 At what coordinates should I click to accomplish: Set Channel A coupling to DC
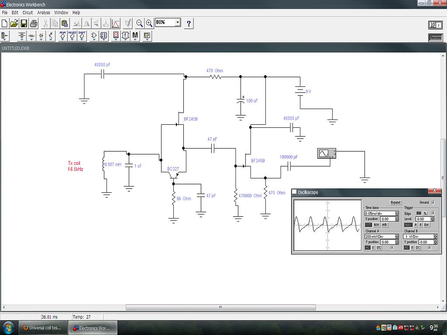point(379,248)
